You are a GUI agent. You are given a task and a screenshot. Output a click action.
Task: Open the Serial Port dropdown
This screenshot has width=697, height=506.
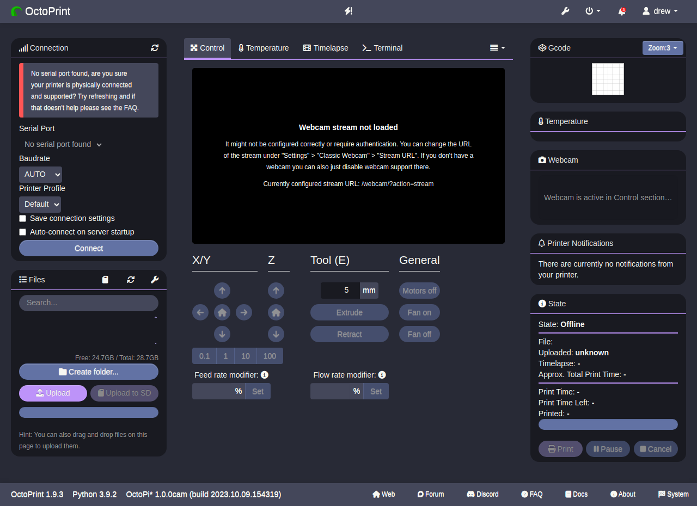(x=63, y=144)
